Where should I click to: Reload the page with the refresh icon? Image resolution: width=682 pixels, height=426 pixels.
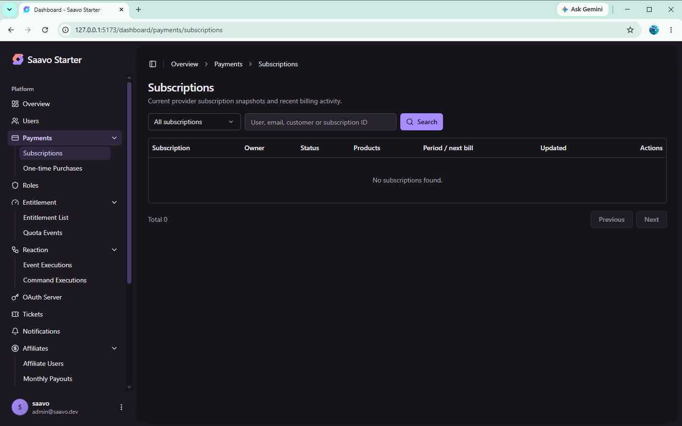tap(45, 30)
